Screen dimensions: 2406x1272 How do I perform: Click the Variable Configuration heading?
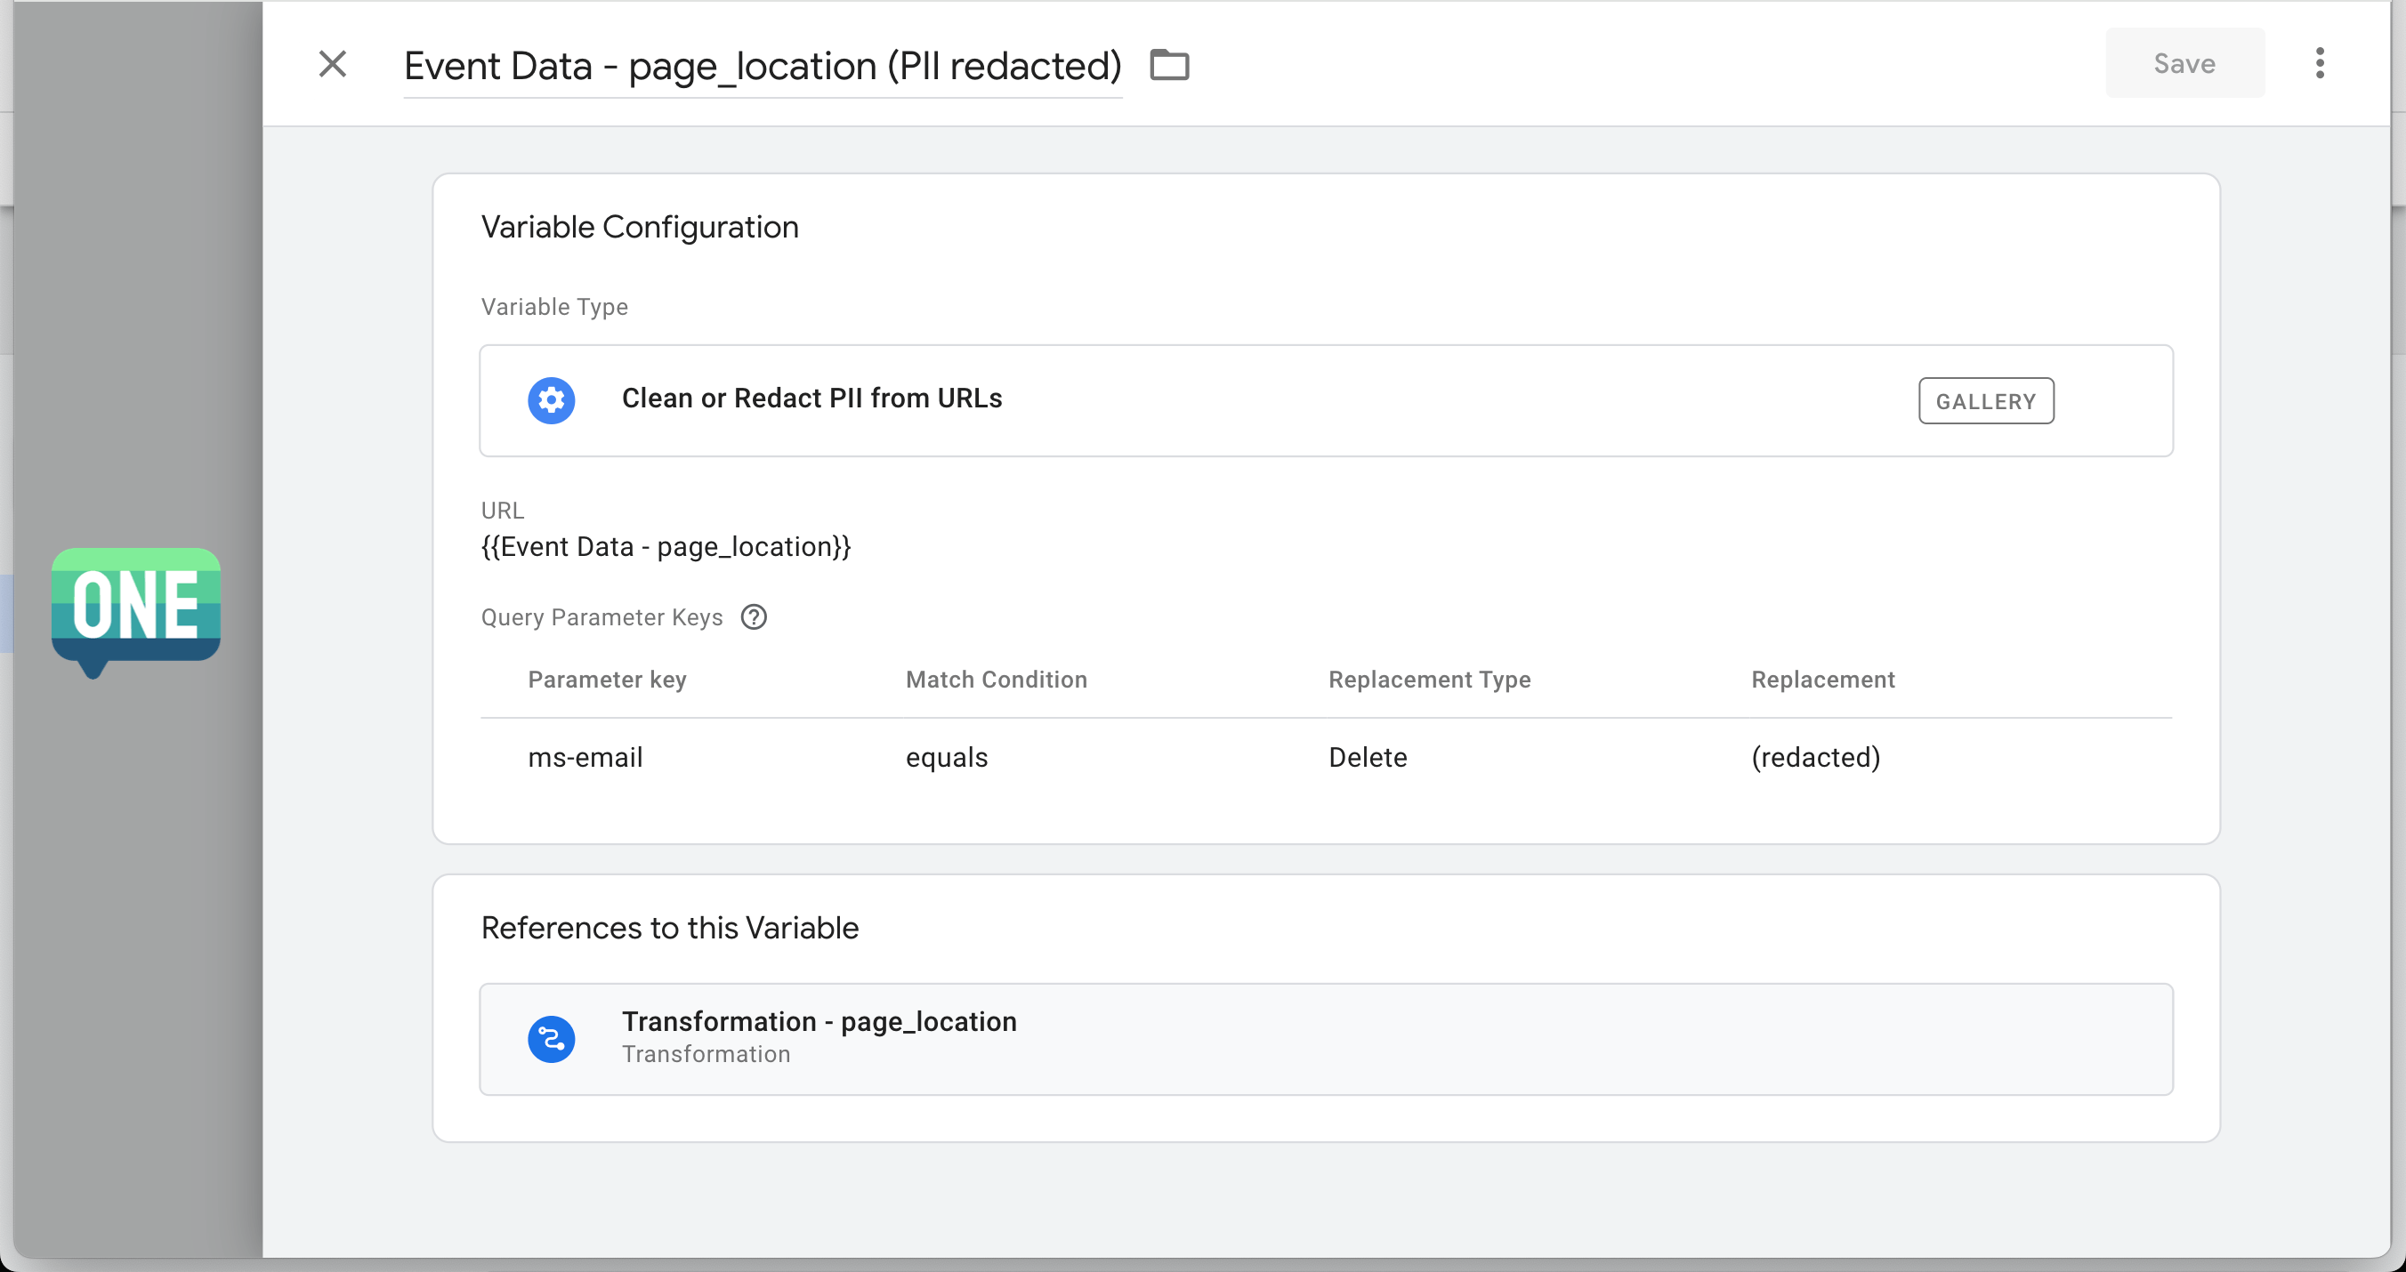pos(639,227)
